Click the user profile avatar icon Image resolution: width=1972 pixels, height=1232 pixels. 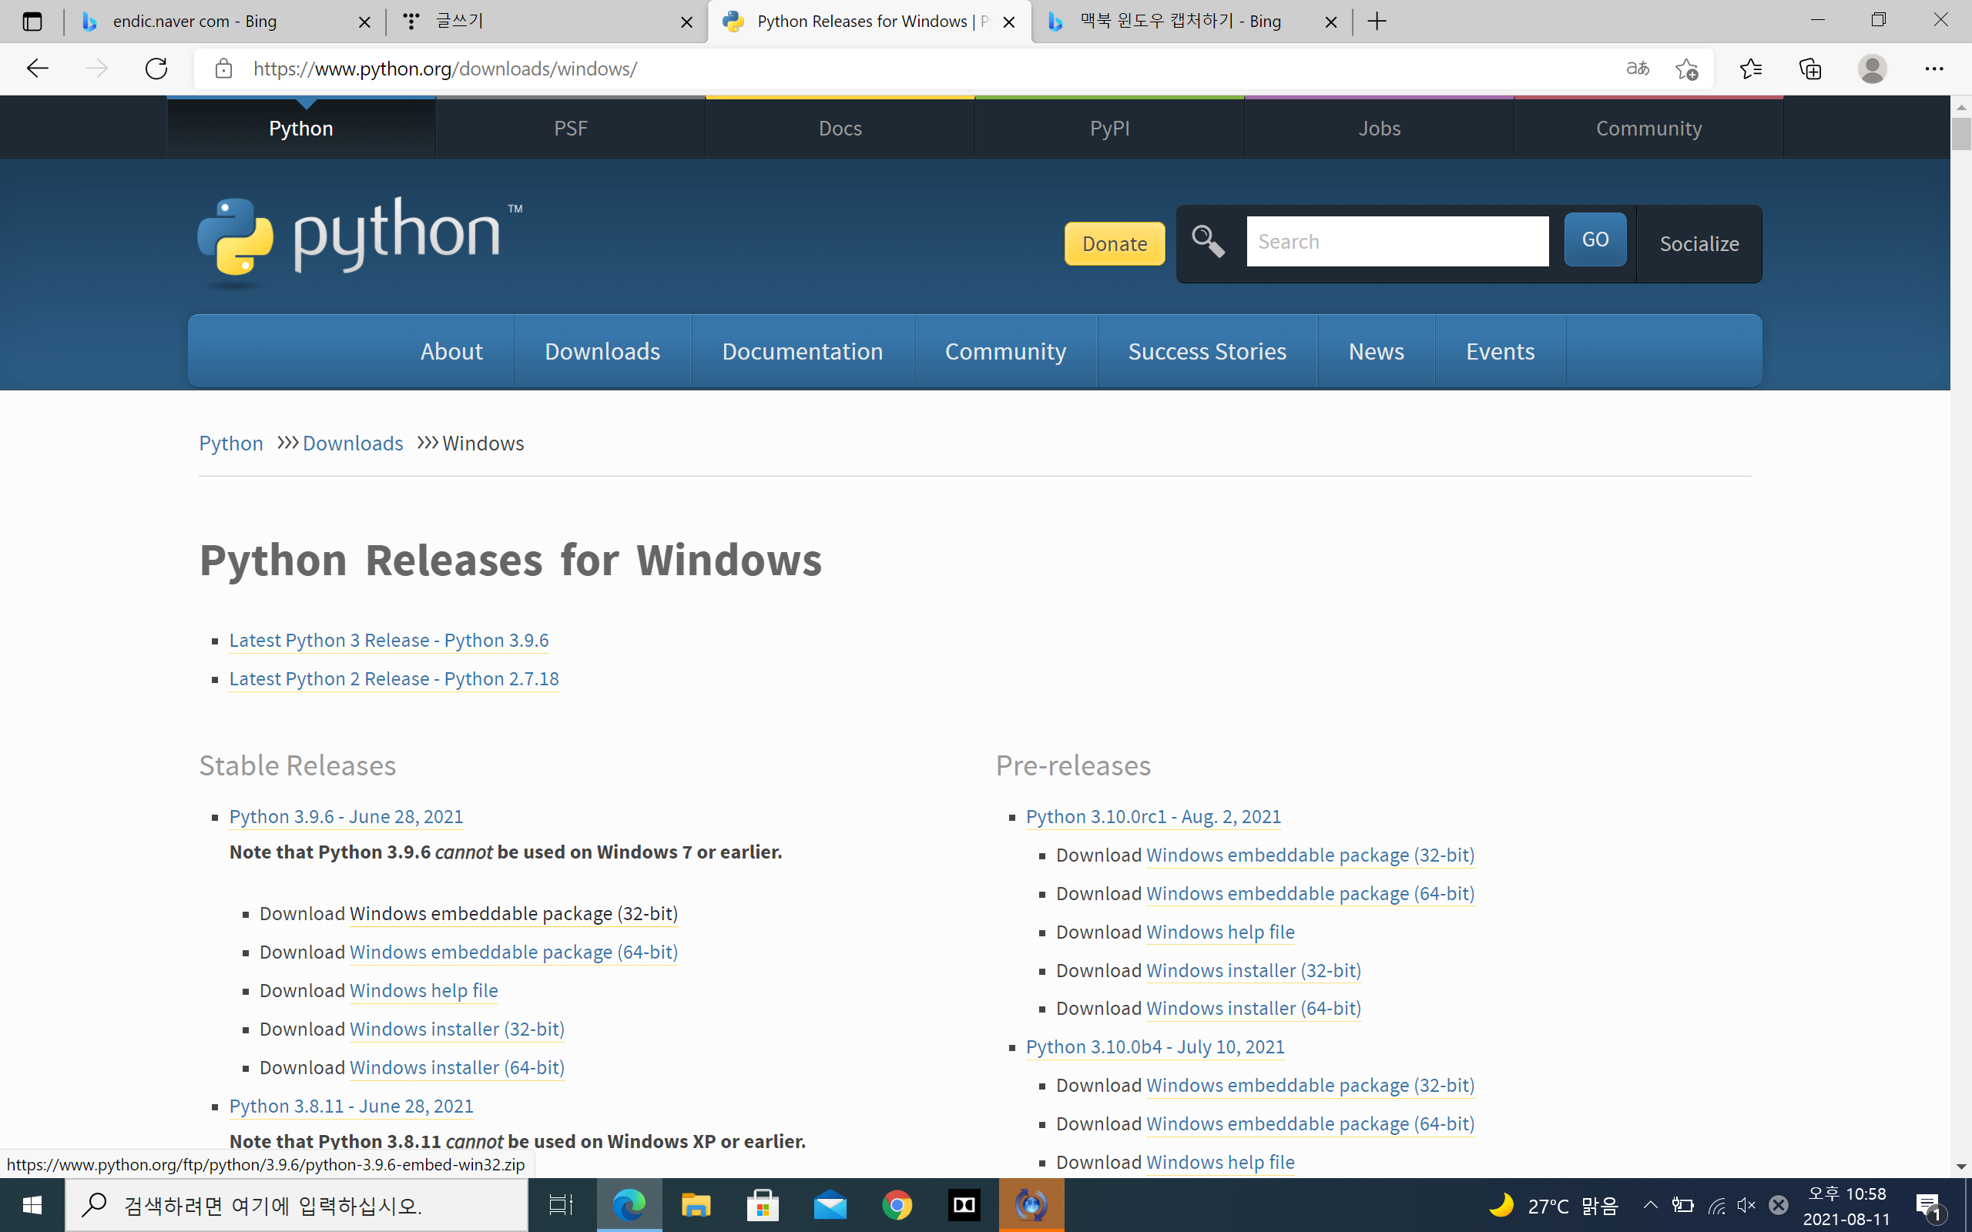point(1872,69)
